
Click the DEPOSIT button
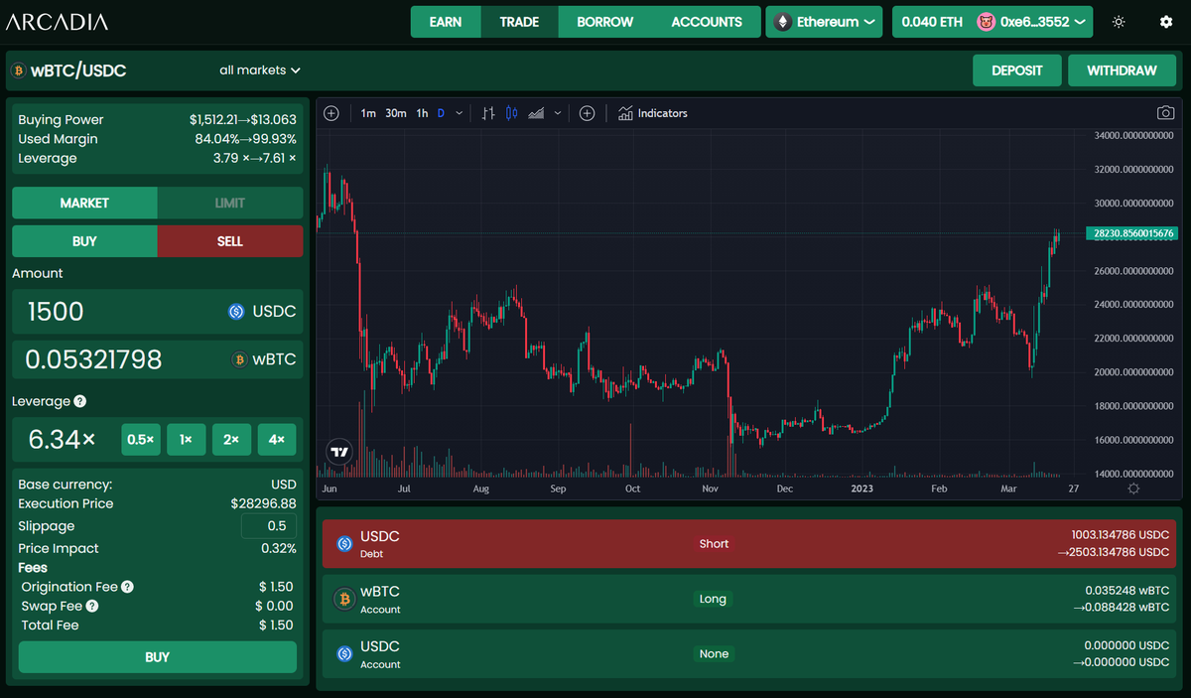(1017, 70)
